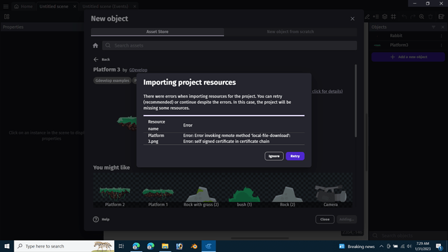Click the Close button in New object dialog

325,219
